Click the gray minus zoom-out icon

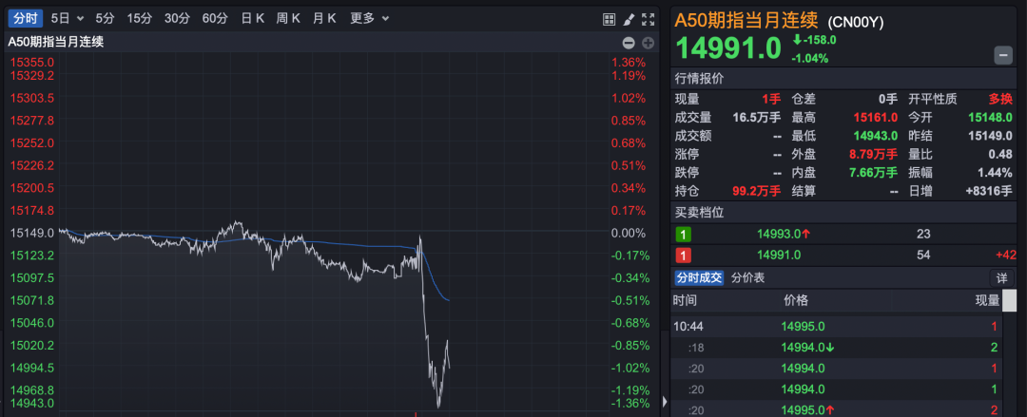(629, 43)
